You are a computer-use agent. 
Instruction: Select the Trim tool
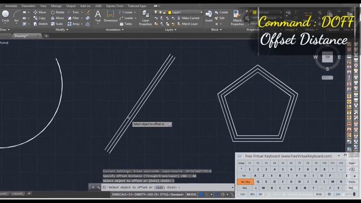pyautogui.click(x=73, y=12)
